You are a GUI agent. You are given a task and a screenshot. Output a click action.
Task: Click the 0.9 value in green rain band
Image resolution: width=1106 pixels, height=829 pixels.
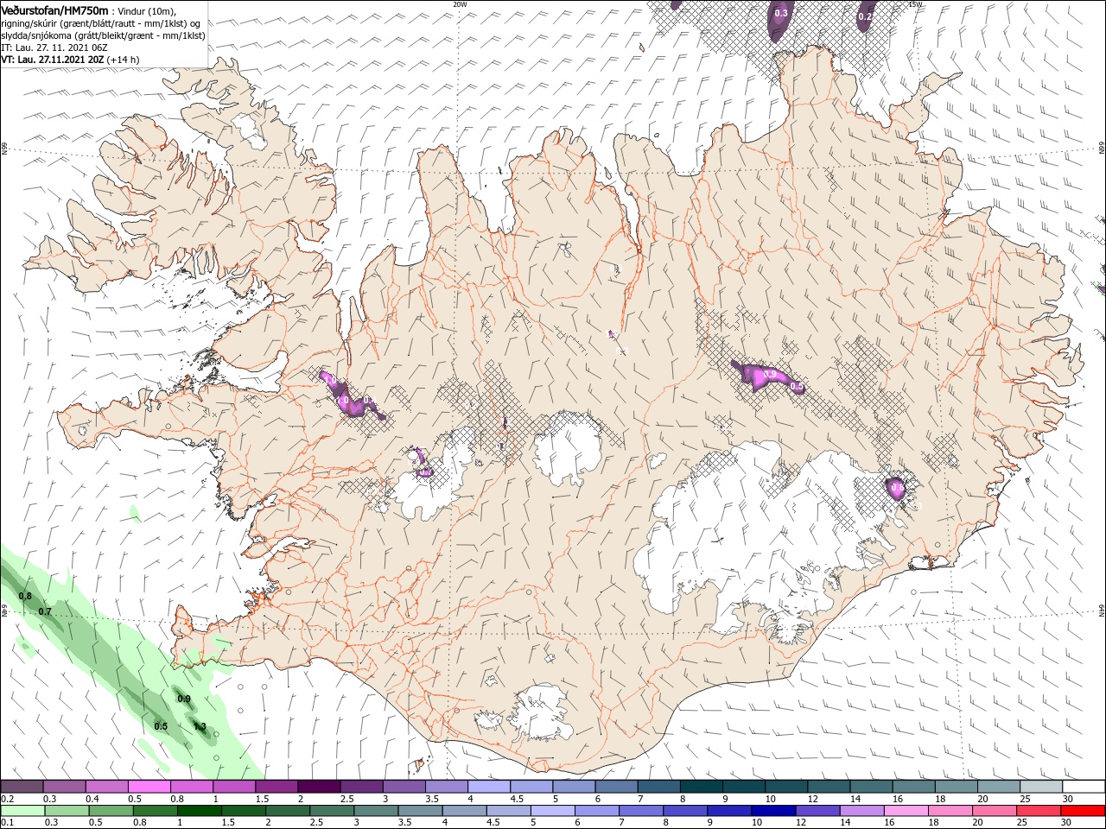pyautogui.click(x=184, y=699)
